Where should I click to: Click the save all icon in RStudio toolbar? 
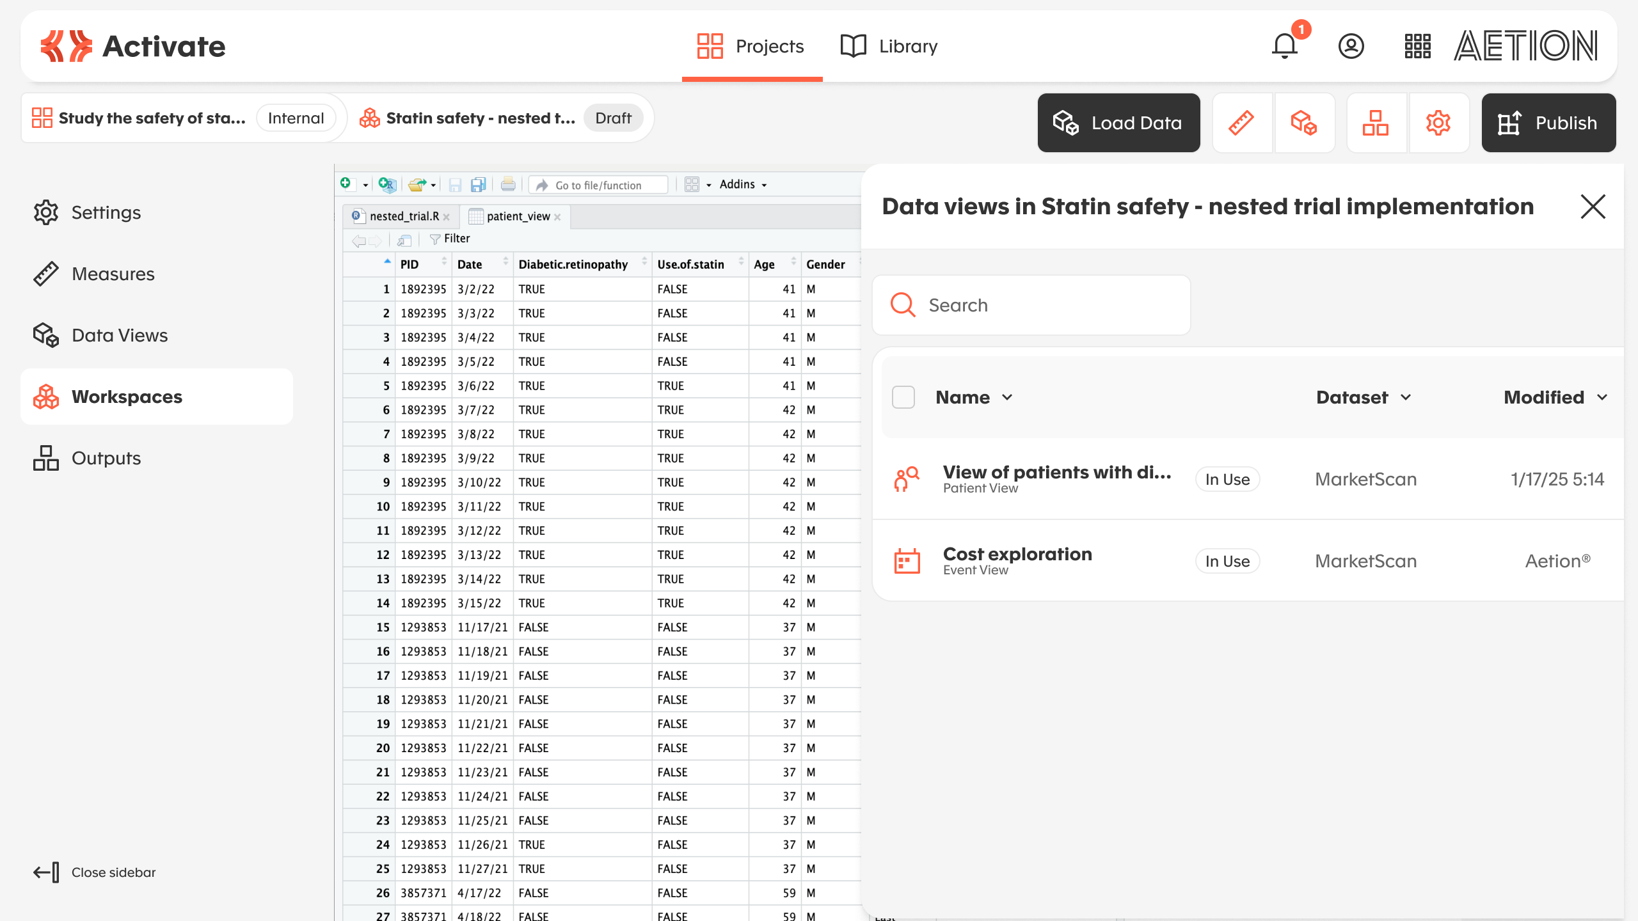(478, 185)
